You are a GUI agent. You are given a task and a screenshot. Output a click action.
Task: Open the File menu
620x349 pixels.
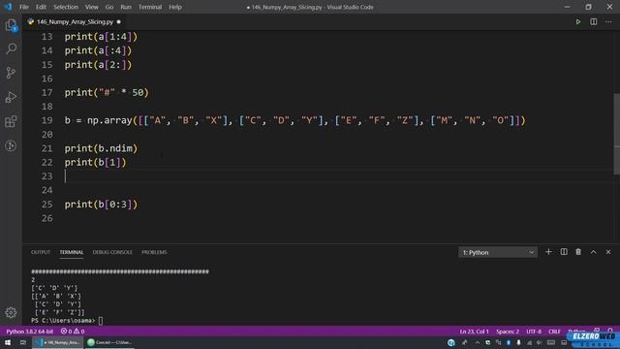pyautogui.click(x=24, y=7)
